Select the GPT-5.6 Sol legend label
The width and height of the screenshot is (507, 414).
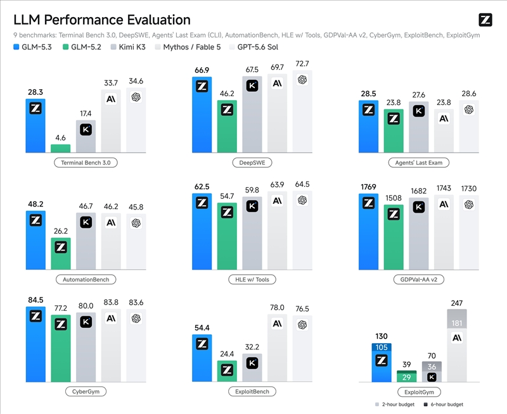pos(258,47)
